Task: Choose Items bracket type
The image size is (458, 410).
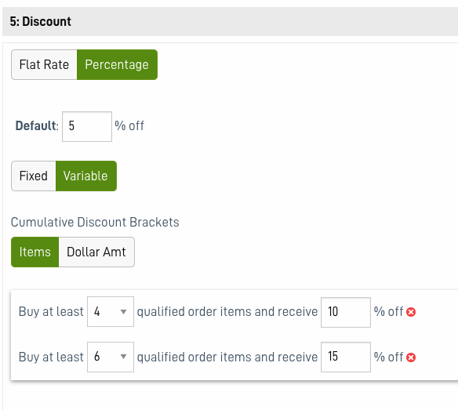Action: pyautogui.click(x=35, y=252)
